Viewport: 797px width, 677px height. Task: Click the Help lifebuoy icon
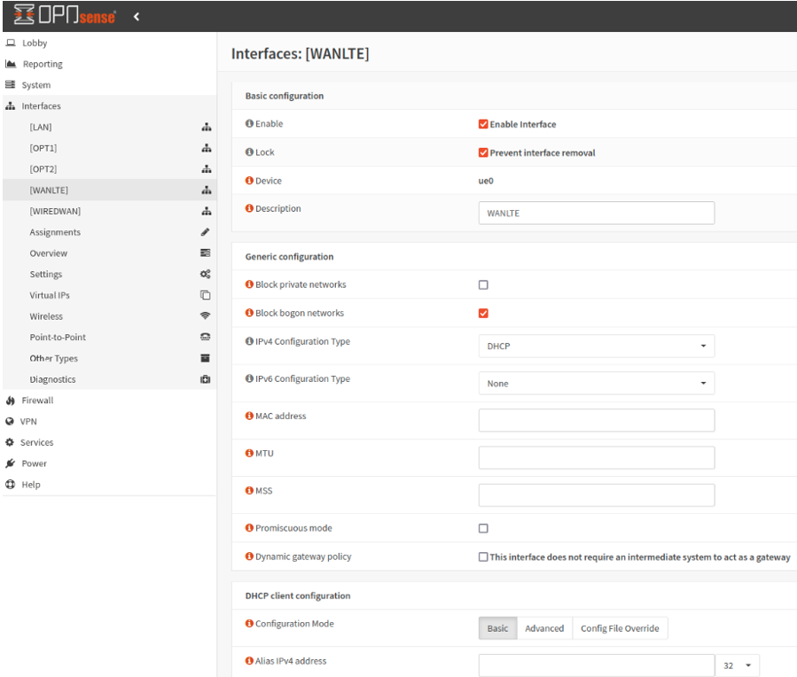click(10, 485)
